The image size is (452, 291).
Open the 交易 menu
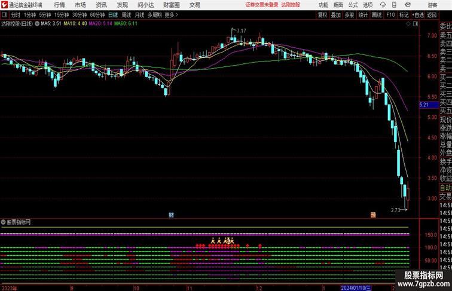194,5
